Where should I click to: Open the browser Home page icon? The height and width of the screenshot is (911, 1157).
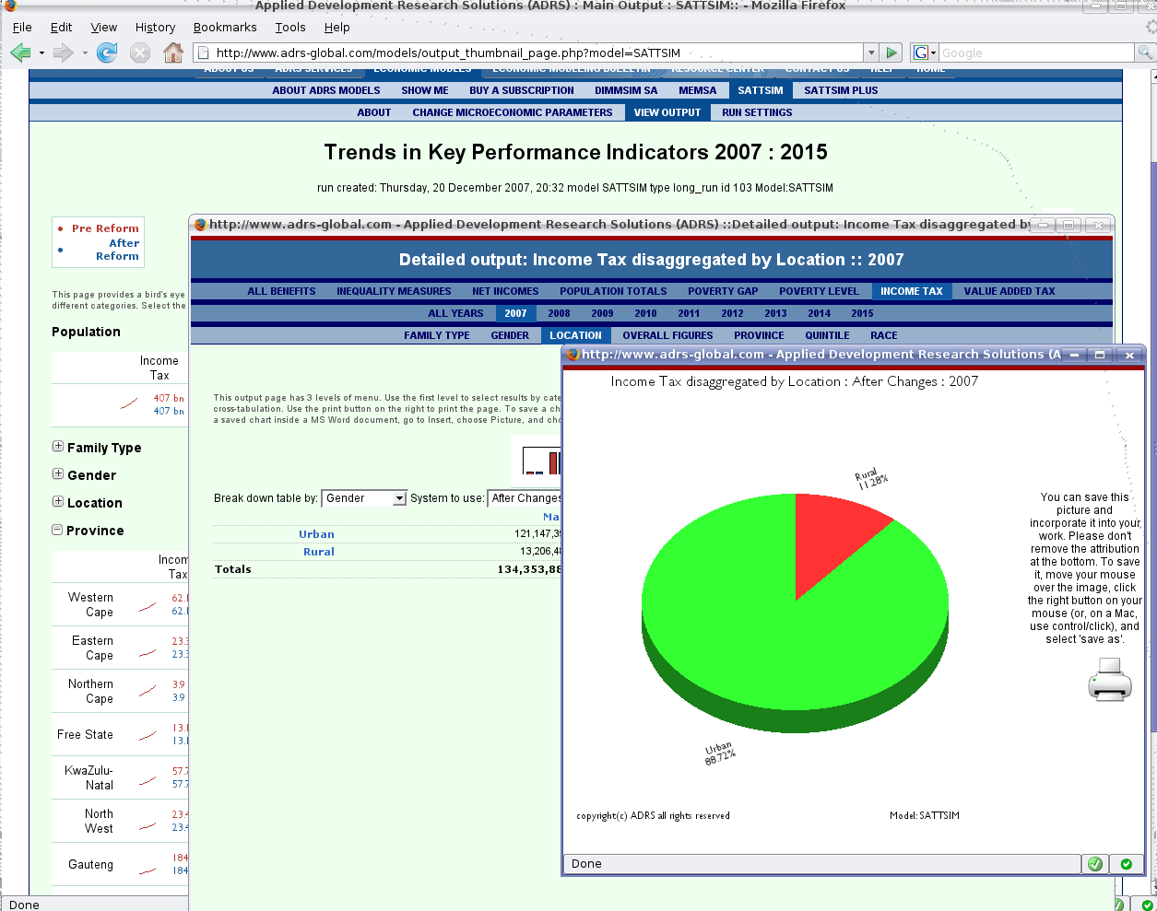171,52
